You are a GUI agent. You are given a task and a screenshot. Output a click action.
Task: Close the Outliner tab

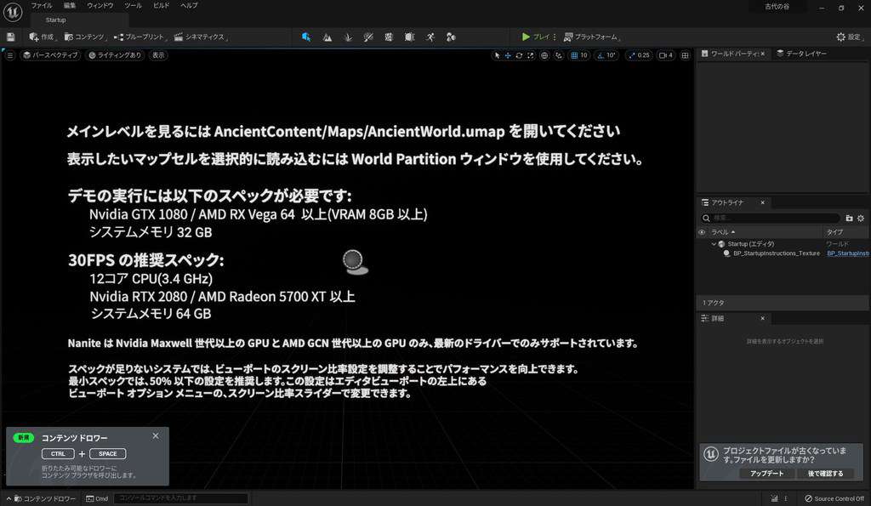[763, 202]
